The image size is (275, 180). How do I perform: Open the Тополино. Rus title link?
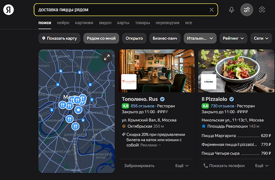click(x=140, y=99)
